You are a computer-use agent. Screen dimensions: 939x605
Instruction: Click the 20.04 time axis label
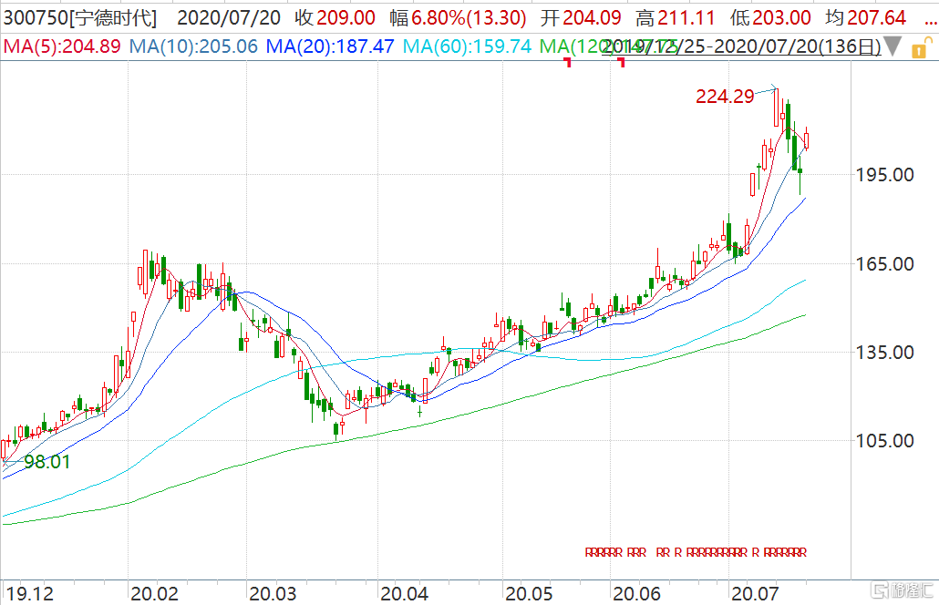coord(404,594)
